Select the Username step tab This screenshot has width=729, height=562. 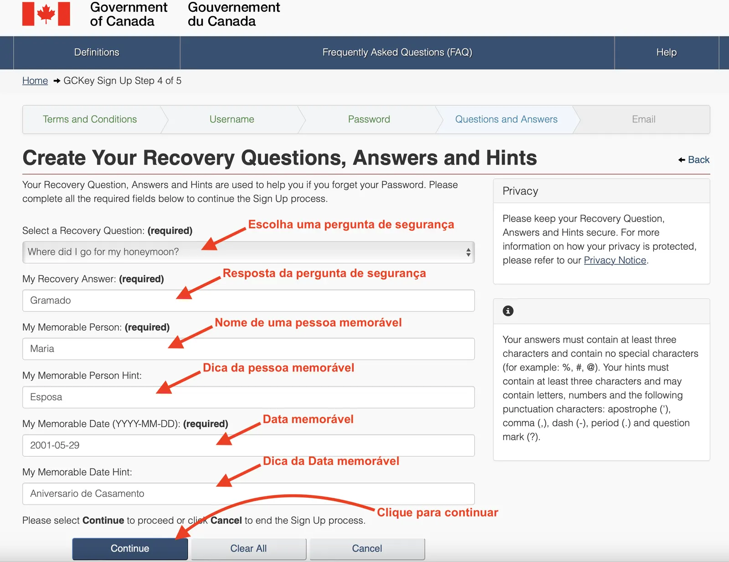(x=232, y=119)
